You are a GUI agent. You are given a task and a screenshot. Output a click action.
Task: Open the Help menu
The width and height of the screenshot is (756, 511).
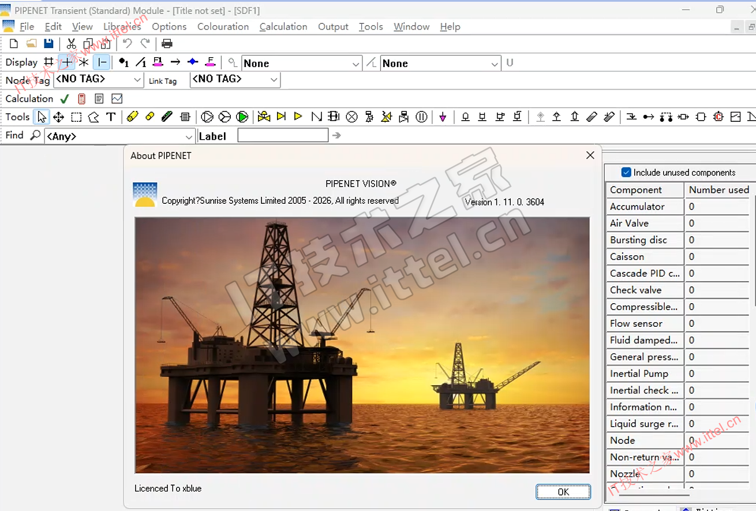click(x=450, y=27)
